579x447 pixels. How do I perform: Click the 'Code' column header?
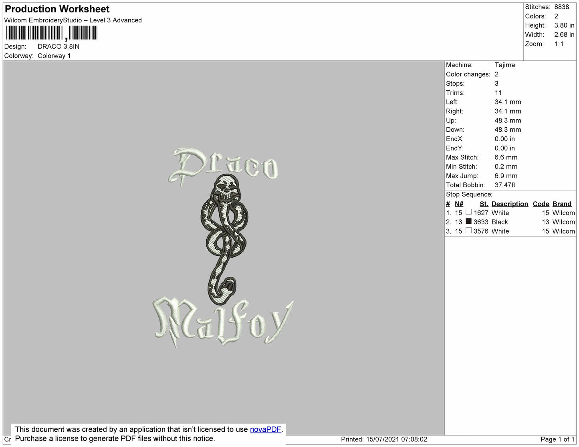tap(541, 204)
